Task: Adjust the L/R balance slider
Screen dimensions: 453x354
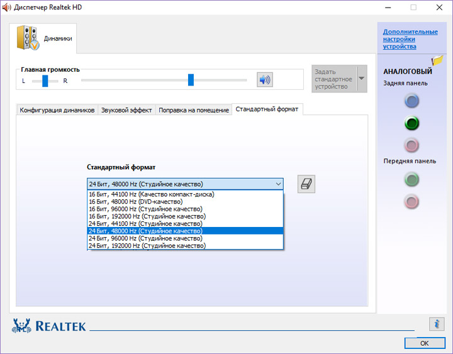Action: pos(45,81)
